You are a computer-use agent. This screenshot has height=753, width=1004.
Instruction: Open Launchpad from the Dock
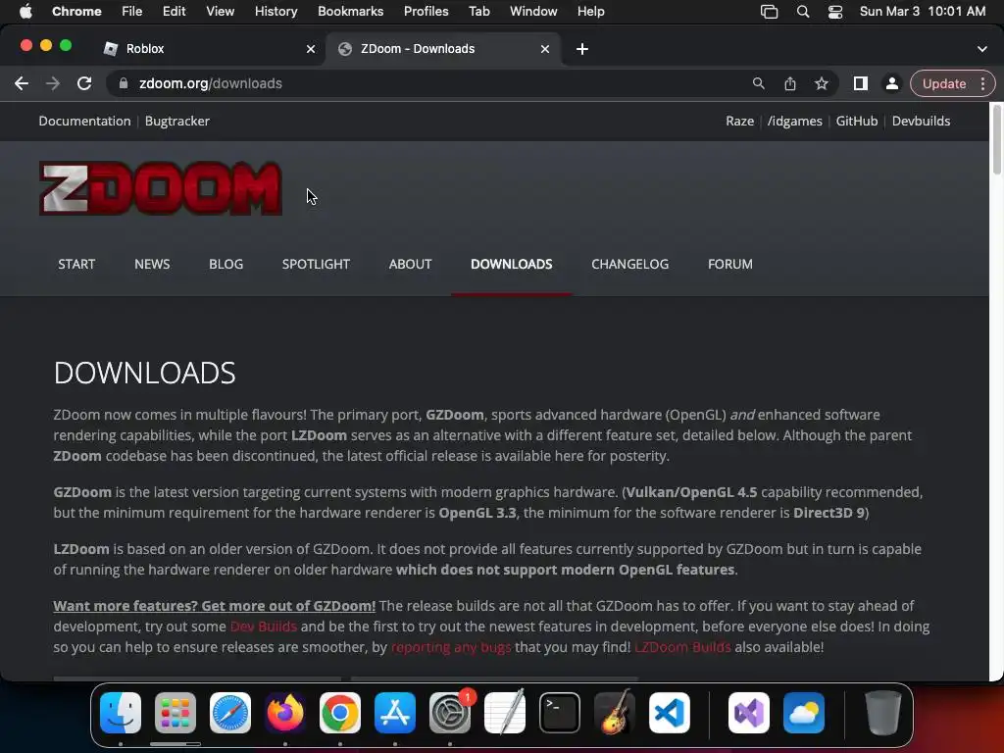(x=175, y=713)
